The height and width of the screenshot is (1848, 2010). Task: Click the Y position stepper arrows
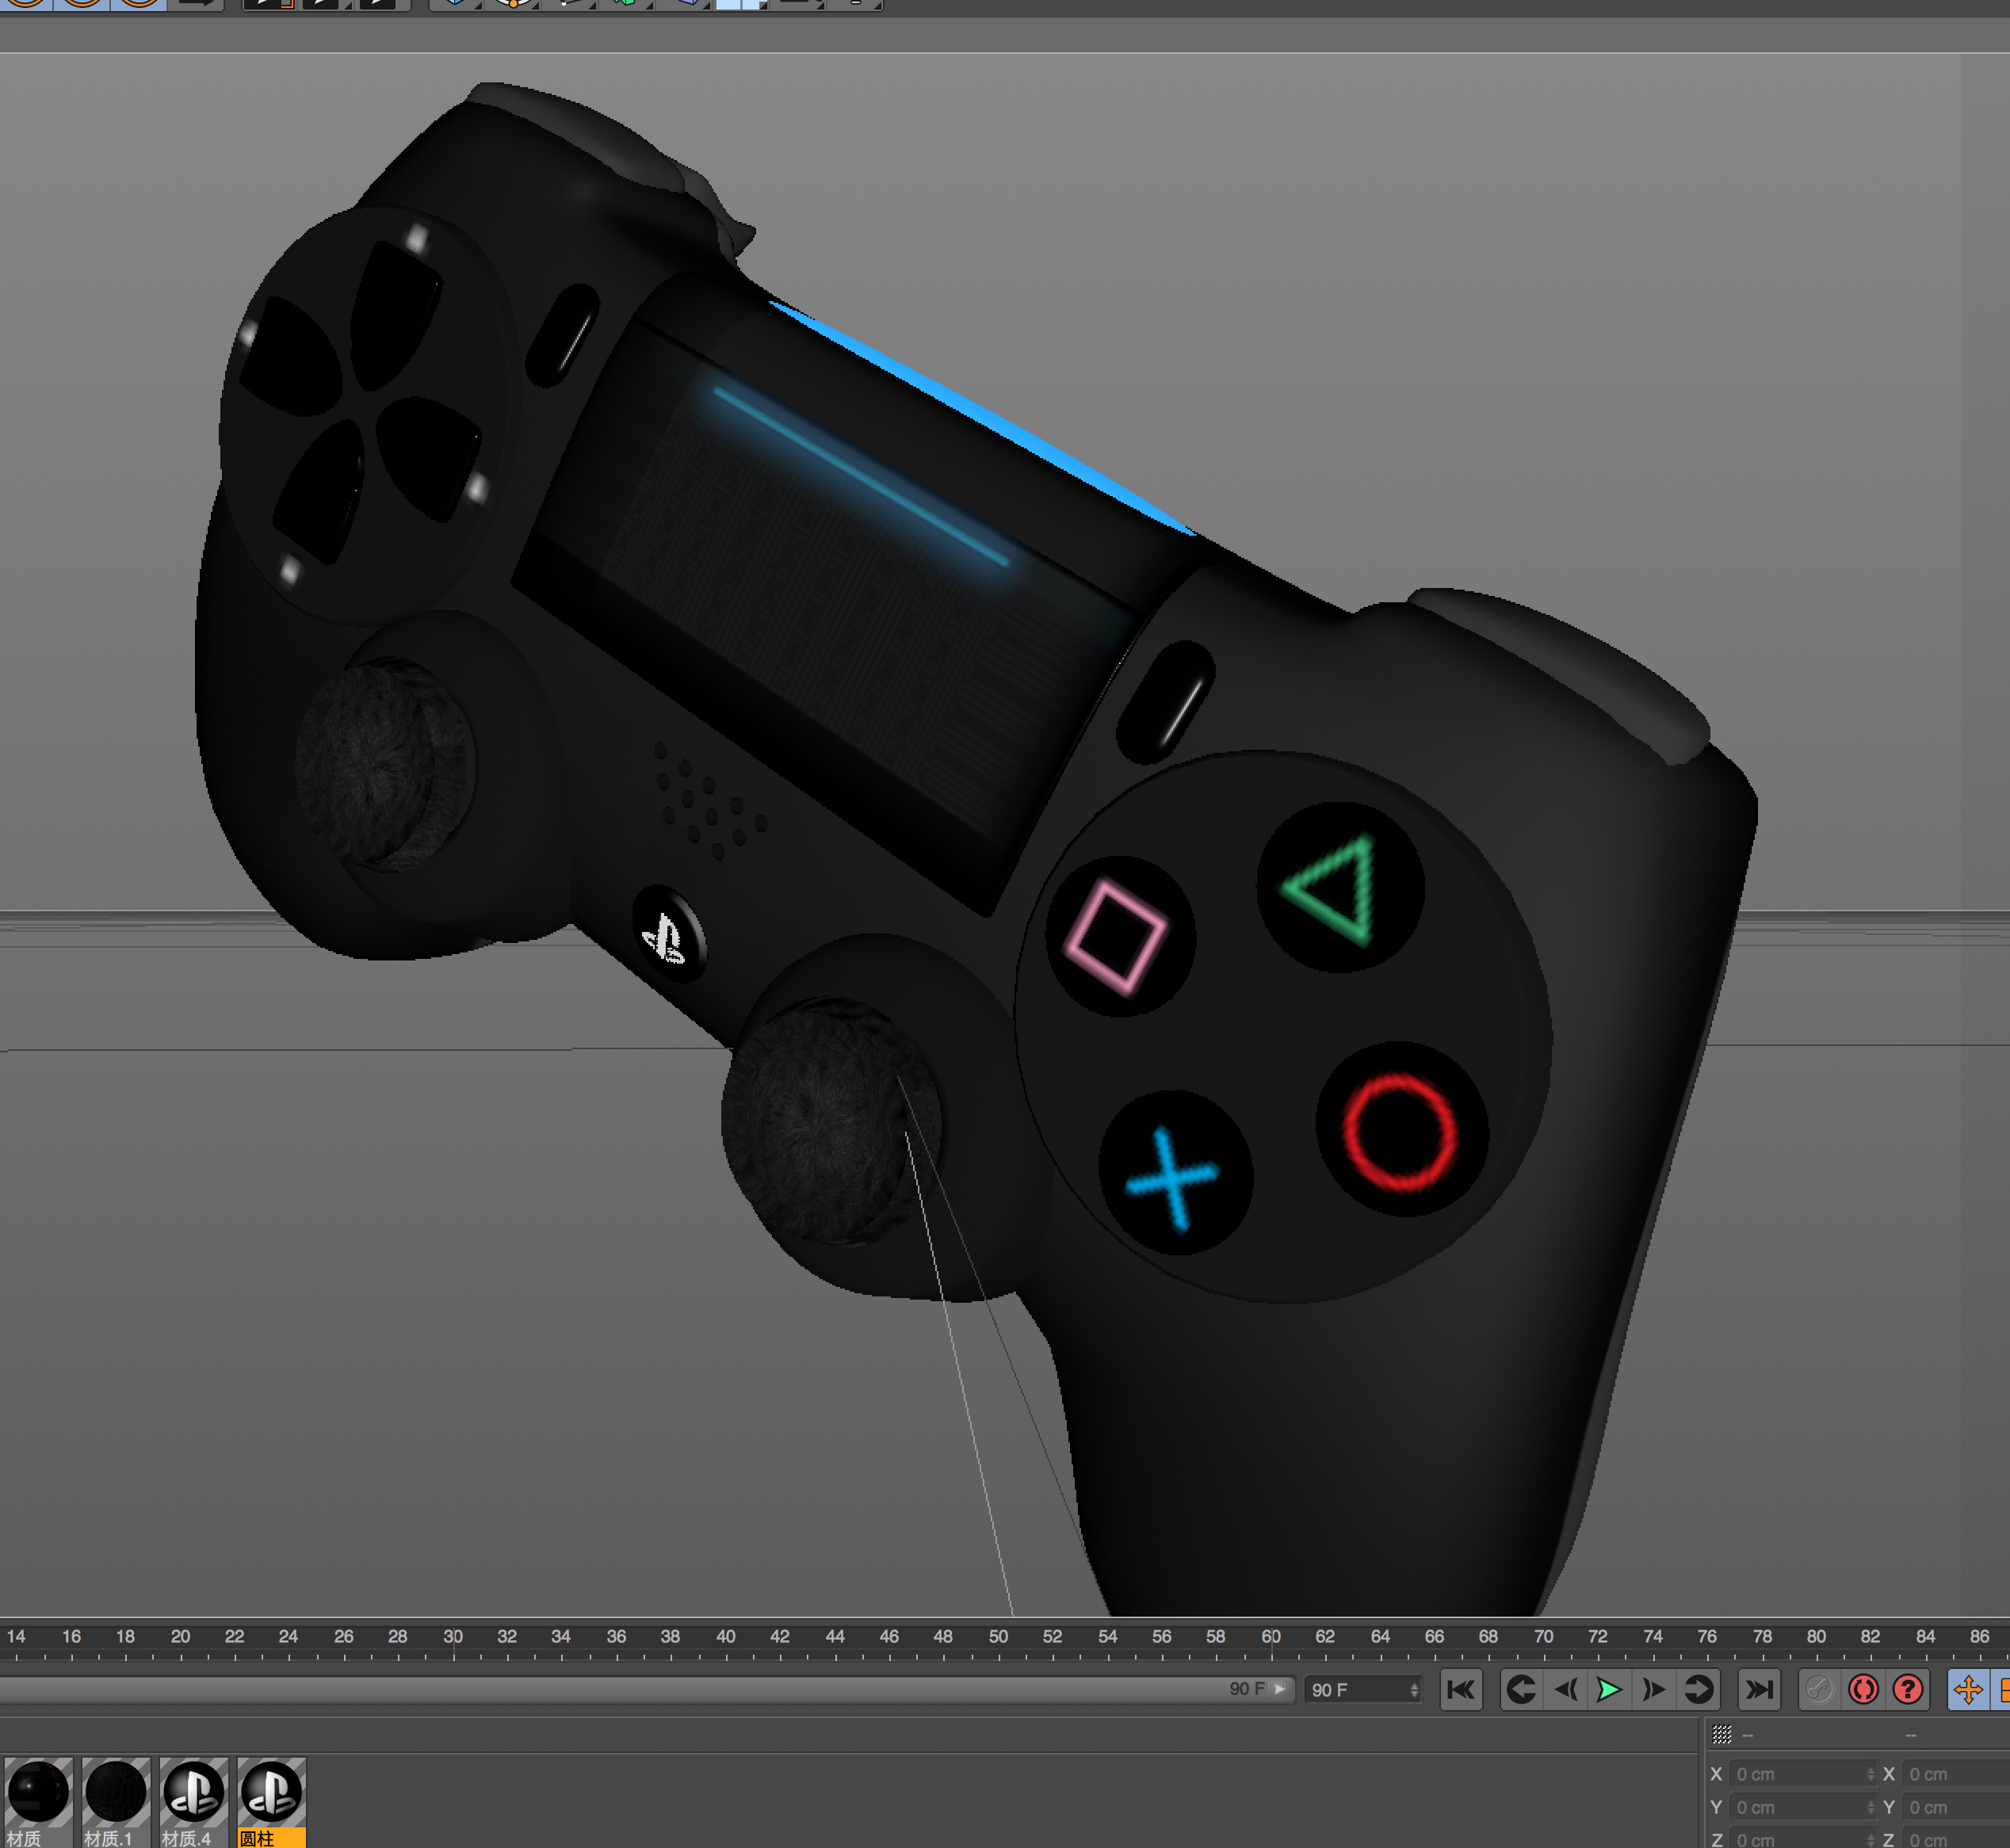pyautogui.click(x=1871, y=1807)
